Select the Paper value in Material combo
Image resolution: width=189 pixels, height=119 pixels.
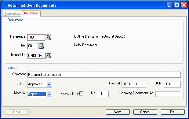click(x=37, y=94)
